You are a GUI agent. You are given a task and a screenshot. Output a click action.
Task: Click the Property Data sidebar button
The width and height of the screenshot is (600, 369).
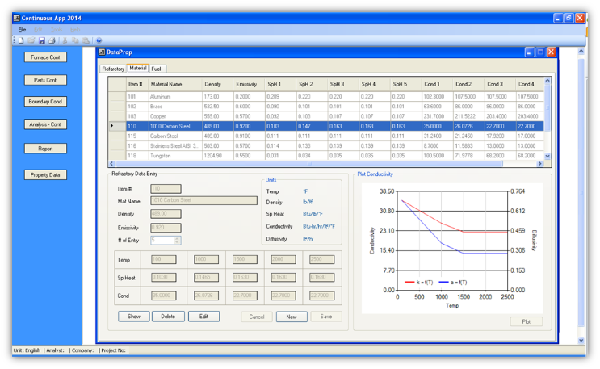point(45,175)
